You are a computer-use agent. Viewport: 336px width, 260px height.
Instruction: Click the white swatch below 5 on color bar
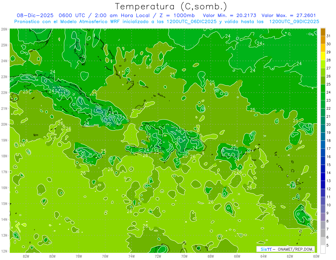pyautogui.click(x=323, y=249)
